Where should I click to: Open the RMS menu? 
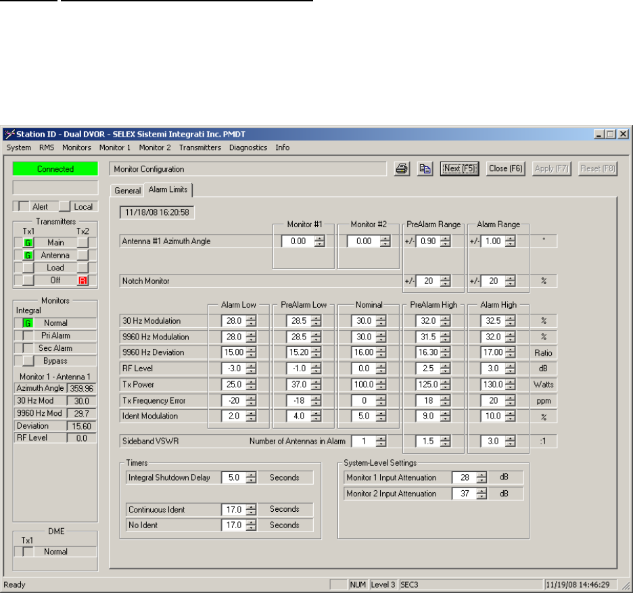(x=47, y=147)
